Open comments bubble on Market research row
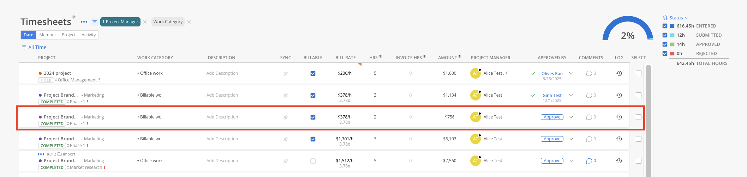 click(589, 161)
